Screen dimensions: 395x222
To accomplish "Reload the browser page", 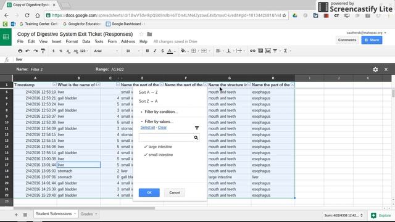I will coord(27,15).
